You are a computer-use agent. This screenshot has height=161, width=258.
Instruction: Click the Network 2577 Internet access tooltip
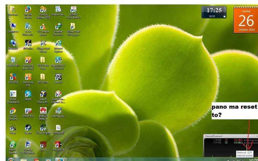[x=245, y=154]
